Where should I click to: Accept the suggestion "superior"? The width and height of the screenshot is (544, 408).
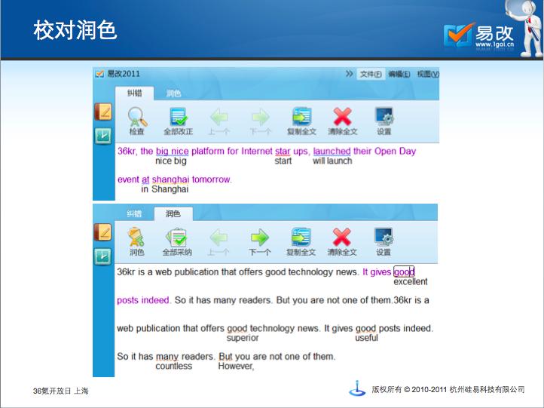pyautogui.click(x=243, y=338)
